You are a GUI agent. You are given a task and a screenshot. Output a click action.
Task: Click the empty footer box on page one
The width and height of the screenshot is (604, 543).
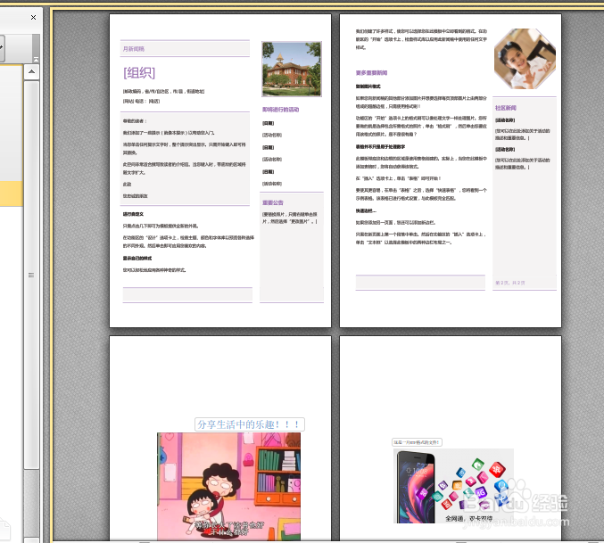[187, 295]
